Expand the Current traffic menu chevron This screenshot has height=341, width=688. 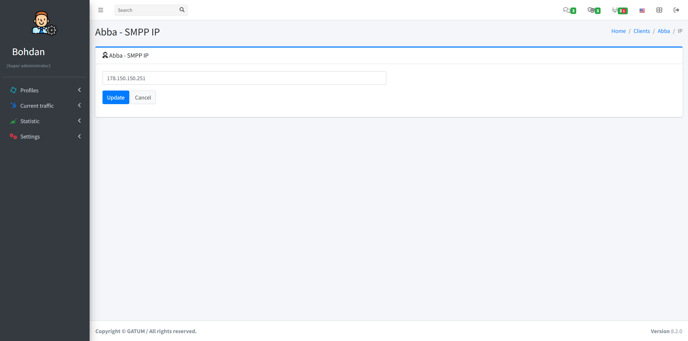coord(80,106)
